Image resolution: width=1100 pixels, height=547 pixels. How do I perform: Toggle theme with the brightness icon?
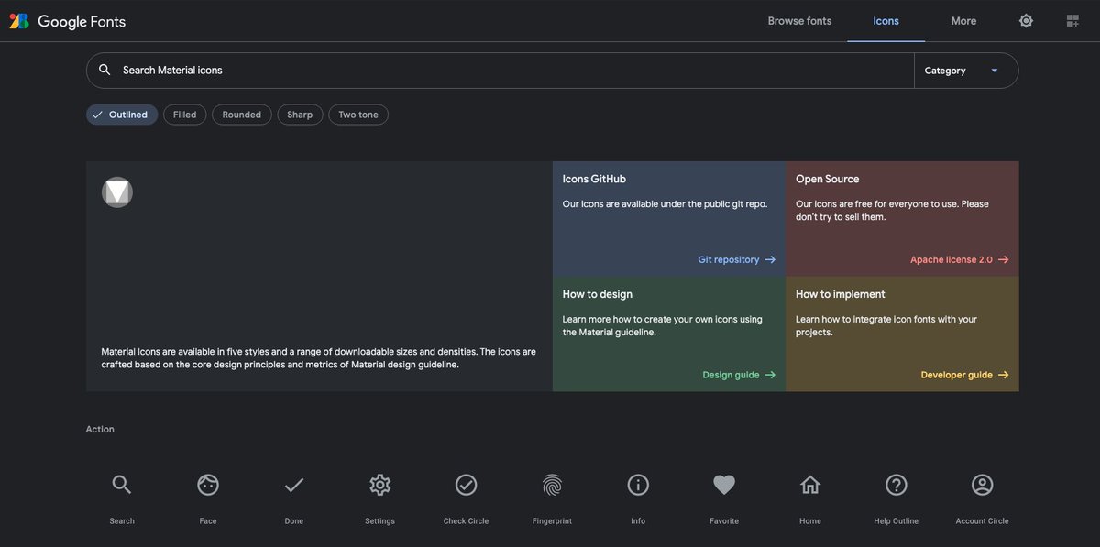[1026, 20]
